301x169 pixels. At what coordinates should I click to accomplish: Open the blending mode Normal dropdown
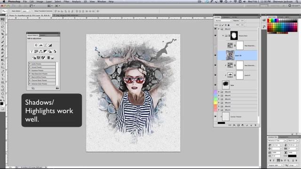(223, 21)
